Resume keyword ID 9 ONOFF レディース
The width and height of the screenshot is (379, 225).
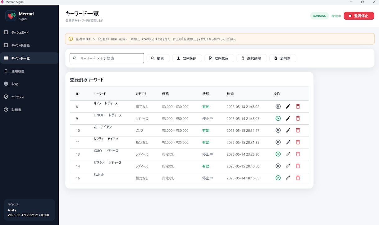[278, 118]
